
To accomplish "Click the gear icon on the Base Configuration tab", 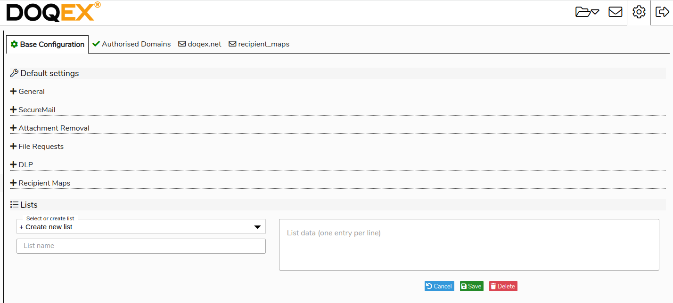I will 15,44.
